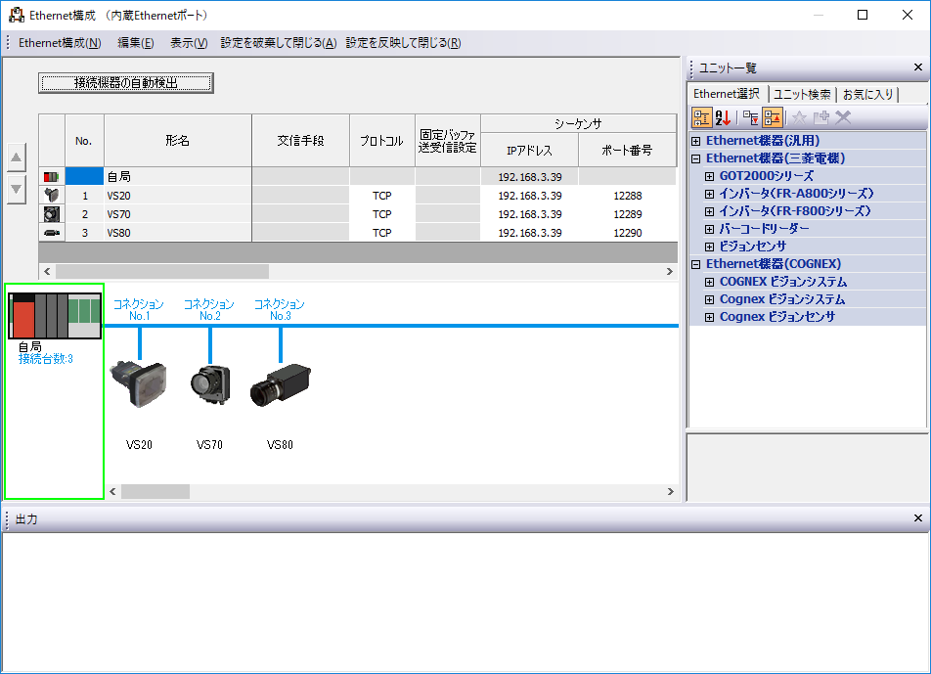
Task: Switch to the ユニット検索 tab
Action: point(802,94)
